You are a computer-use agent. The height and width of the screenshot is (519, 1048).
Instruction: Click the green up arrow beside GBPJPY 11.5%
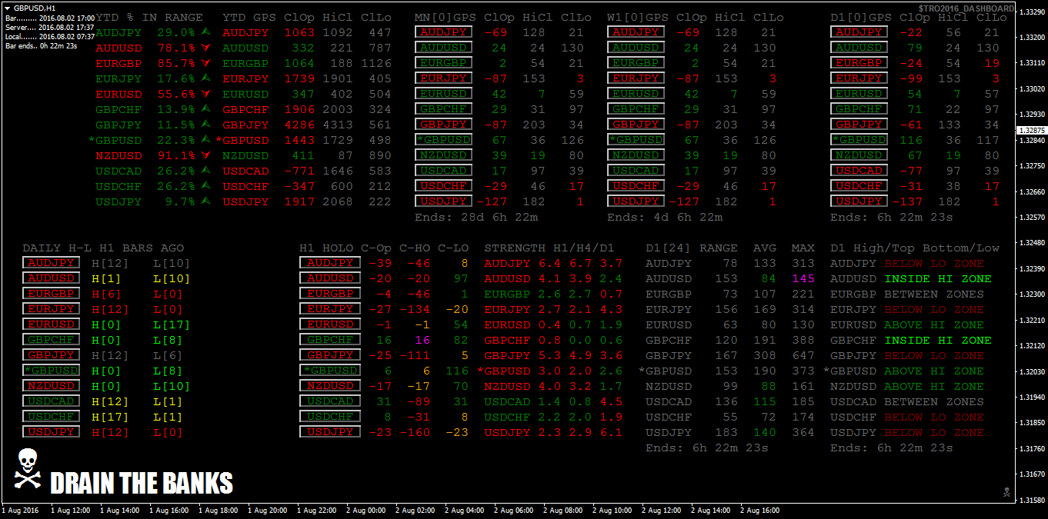click(205, 125)
